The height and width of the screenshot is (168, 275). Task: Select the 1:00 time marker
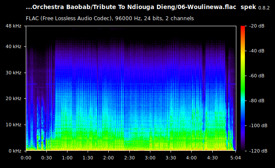point(67,158)
